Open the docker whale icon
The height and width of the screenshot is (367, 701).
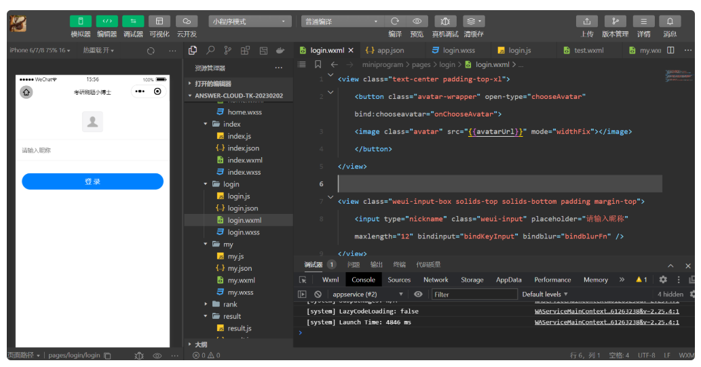280,50
